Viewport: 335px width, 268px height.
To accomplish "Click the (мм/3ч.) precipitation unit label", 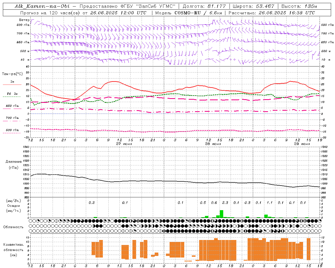I will click(x=13, y=201).
